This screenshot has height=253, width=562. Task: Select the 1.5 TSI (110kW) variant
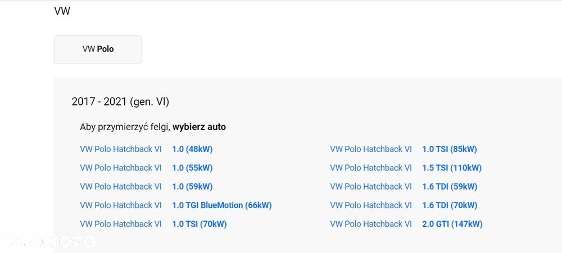(451, 168)
